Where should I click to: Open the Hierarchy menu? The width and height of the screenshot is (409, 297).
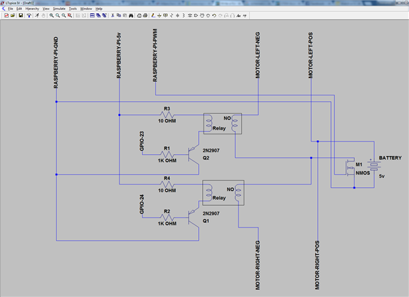pos(32,8)
